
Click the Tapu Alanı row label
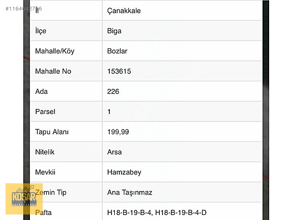[52, 132]
